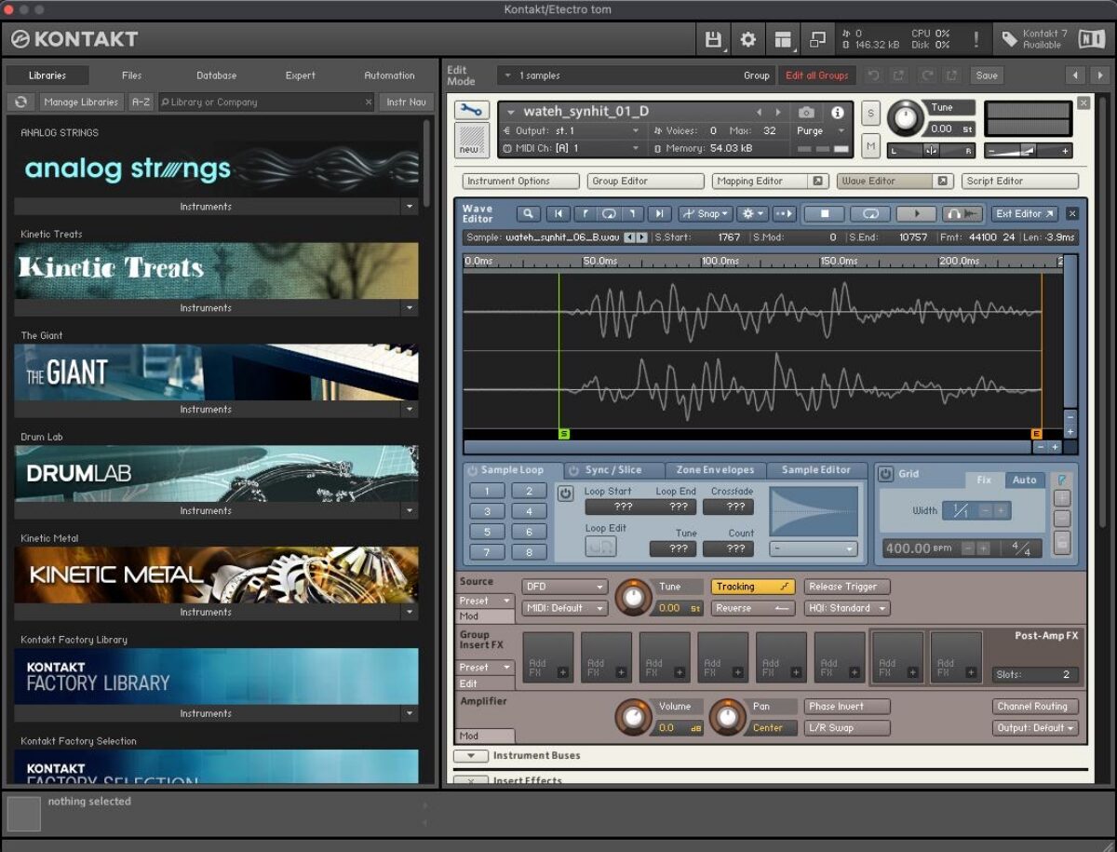Clear the library search field

click(x=369, y=101)
